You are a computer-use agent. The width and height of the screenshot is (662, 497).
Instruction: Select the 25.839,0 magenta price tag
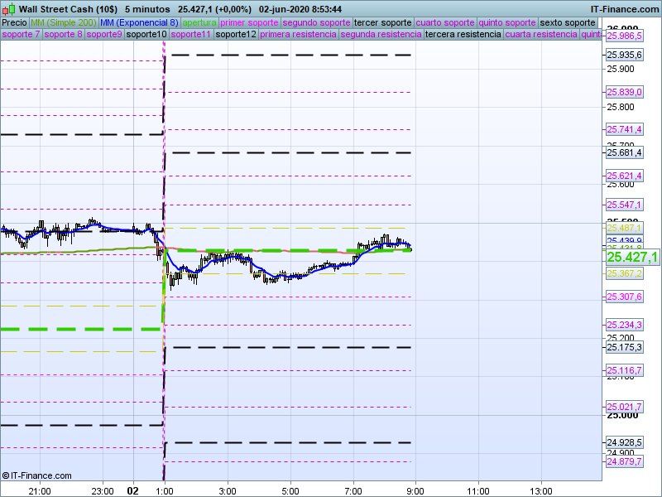pos(625,92)
